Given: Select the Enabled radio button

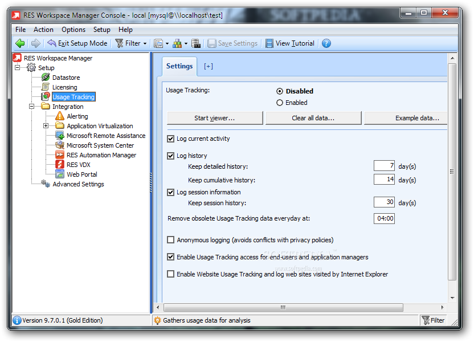Looking at the screenshot, I should (280, 103).
